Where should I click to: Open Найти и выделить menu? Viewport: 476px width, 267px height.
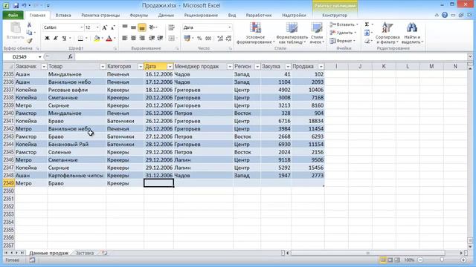412,33
